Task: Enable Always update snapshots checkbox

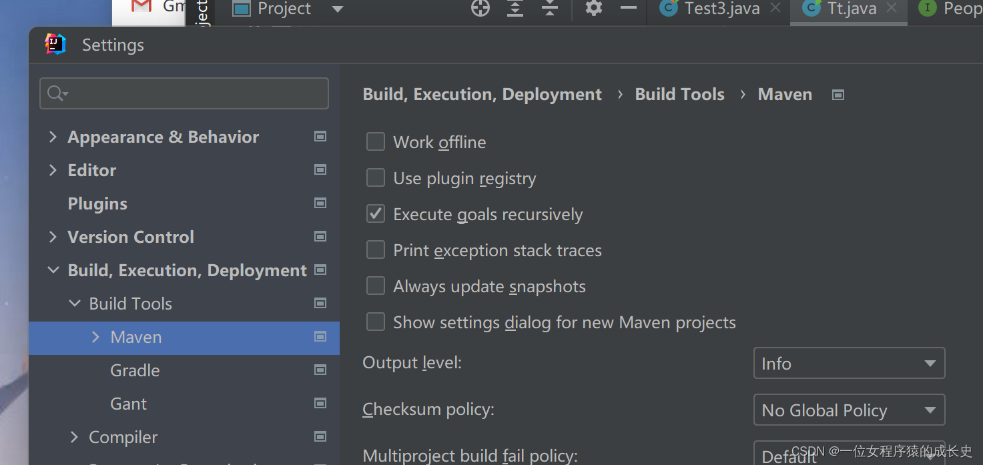Action: click(376, 286)
